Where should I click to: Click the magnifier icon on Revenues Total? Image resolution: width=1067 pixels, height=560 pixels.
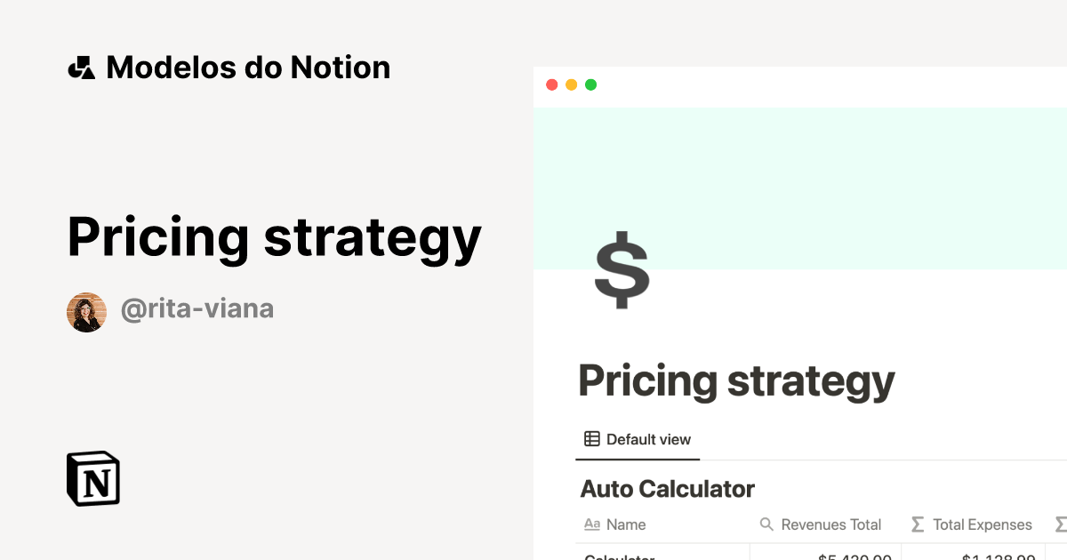pyautogui.click(x=766, y=524)
